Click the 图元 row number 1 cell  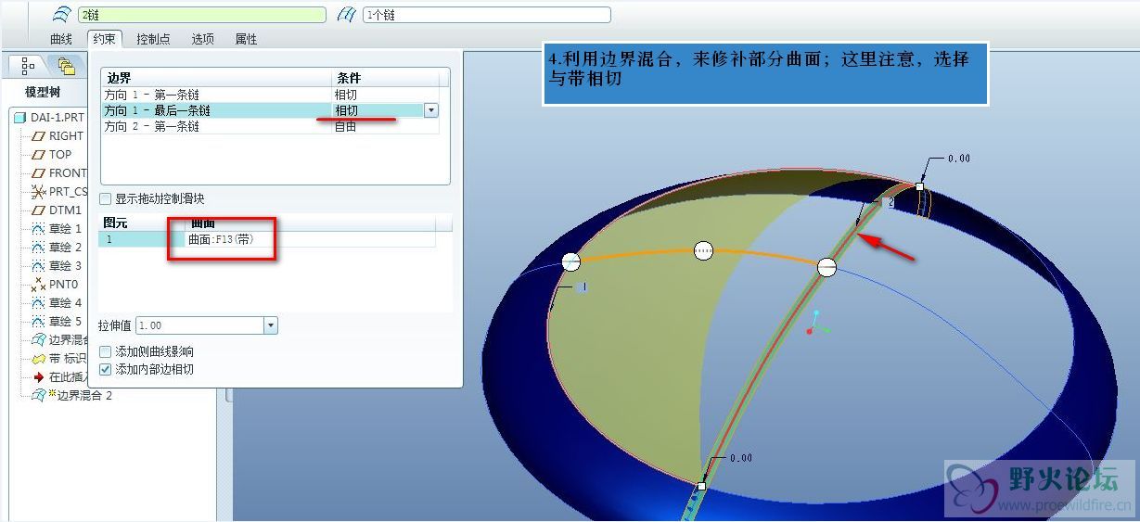142,239
